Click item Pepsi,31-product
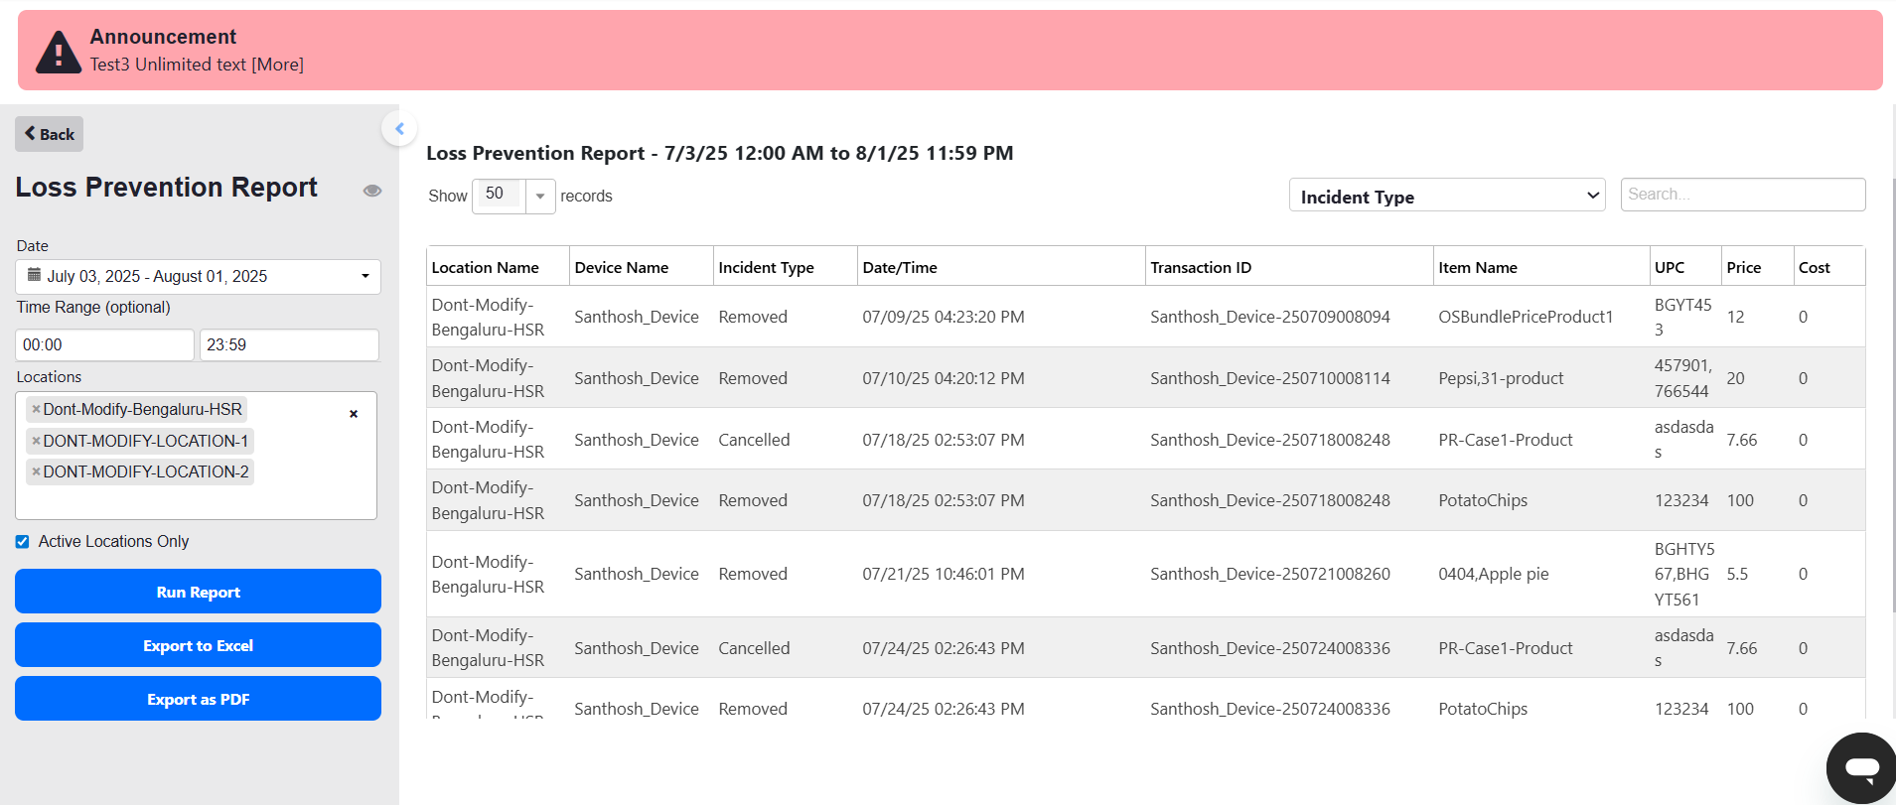 click(1501, 378)
